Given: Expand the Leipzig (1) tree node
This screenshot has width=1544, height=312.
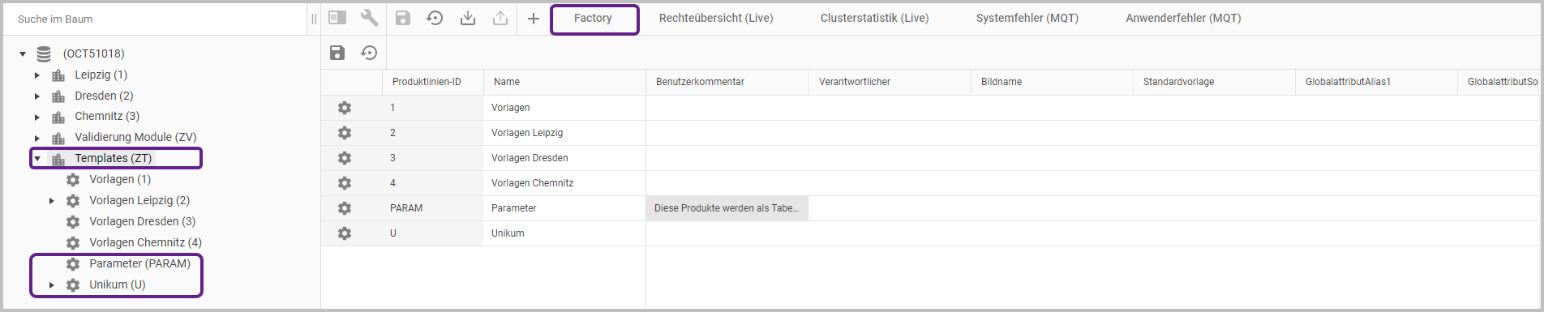Looking at the screenshot, I should tap(37, 75).
